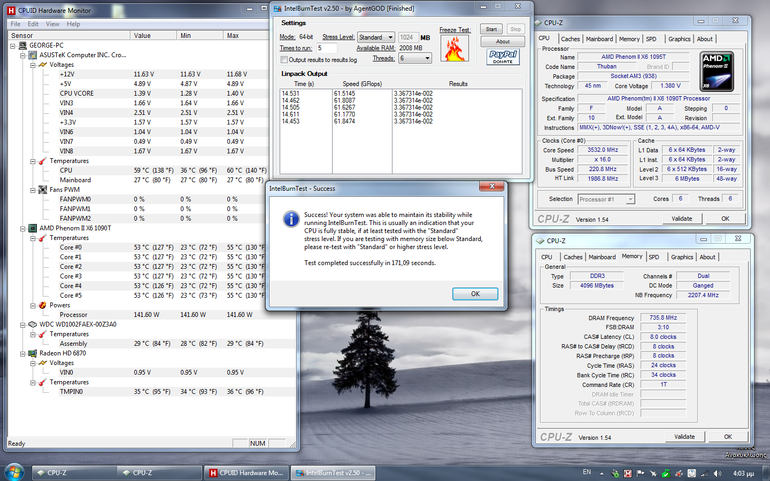Switch to Caches tab in upper CPU-Z
Viewport: 770px width, 481px height.
pos(570,39)
